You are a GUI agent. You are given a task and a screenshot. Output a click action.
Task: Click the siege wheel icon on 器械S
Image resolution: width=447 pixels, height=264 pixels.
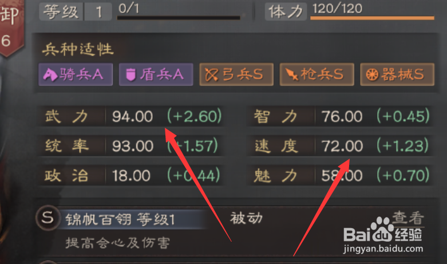[x=372, y=75]
